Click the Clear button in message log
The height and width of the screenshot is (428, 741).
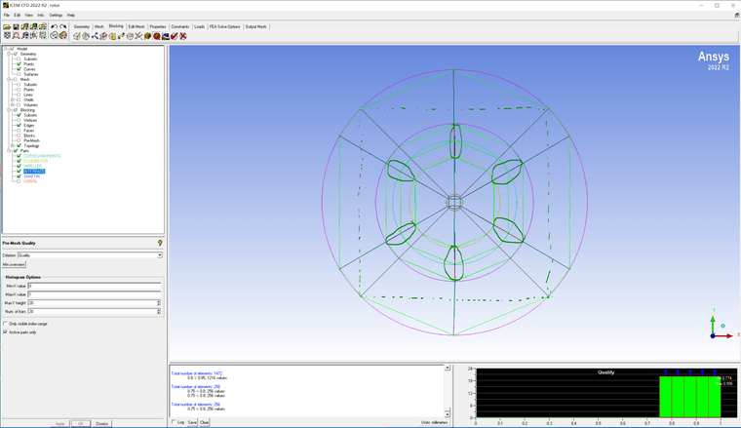click(x=204, y=422)
